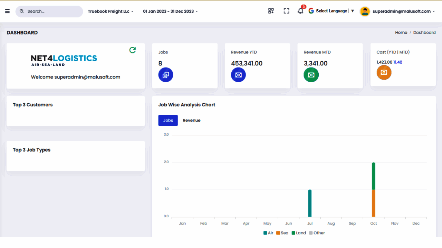The image size is (442, 248).
Task: Switch to the Revenue chart tab
Action: pos(192,121)
